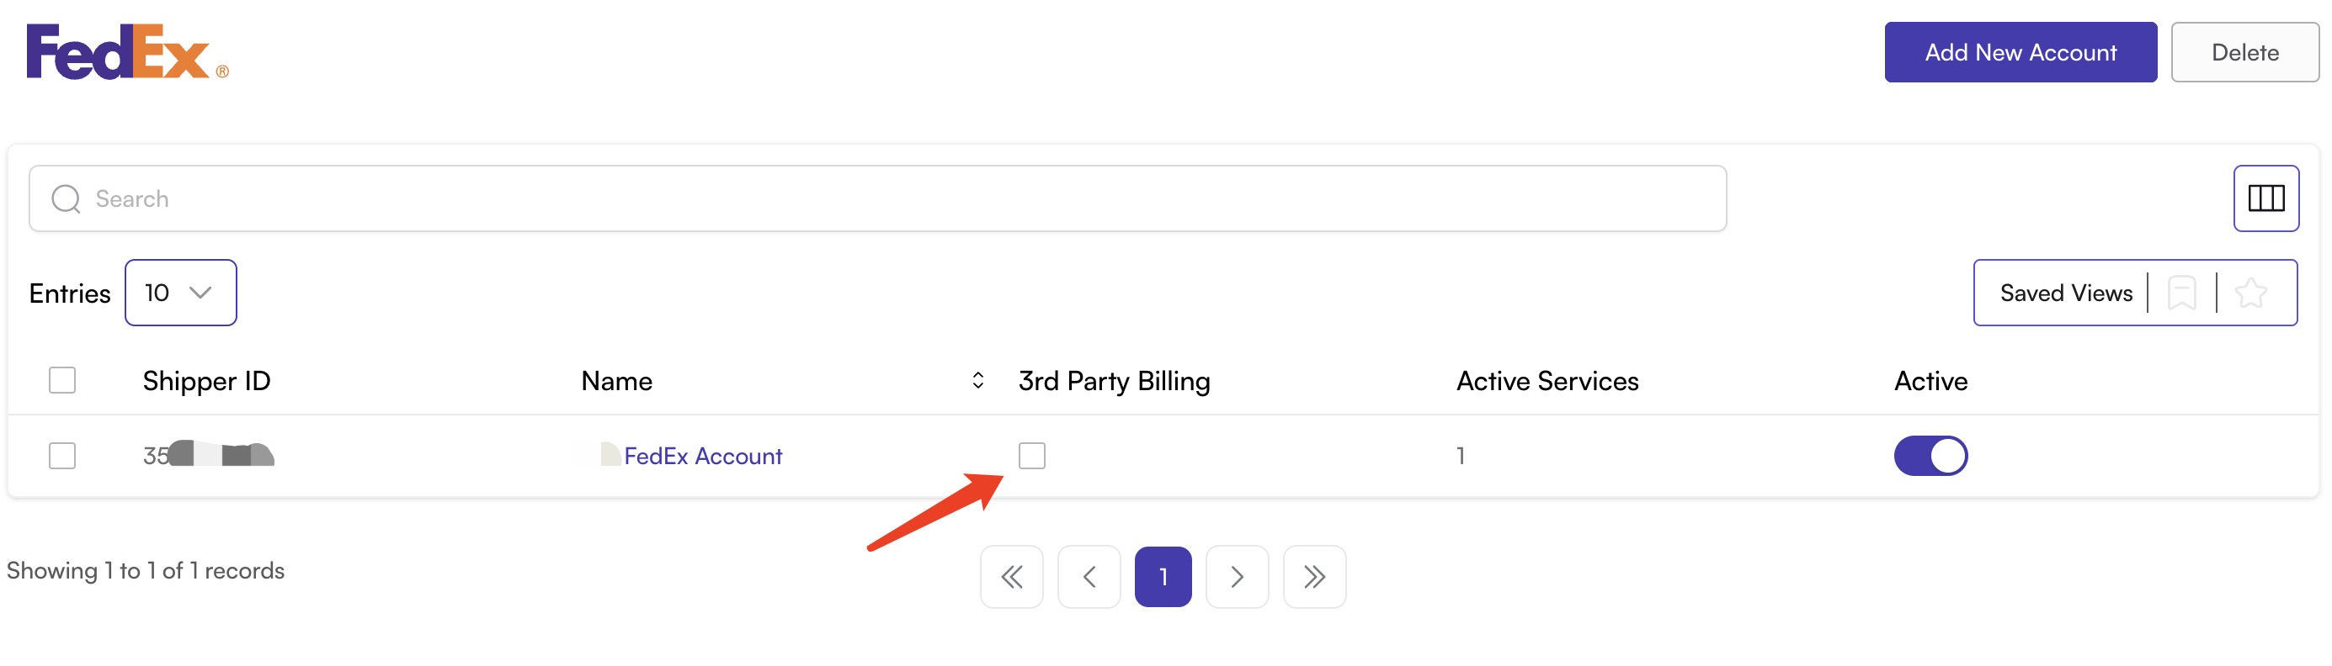Sort by the Name column arrows

(x=977, y=380)
